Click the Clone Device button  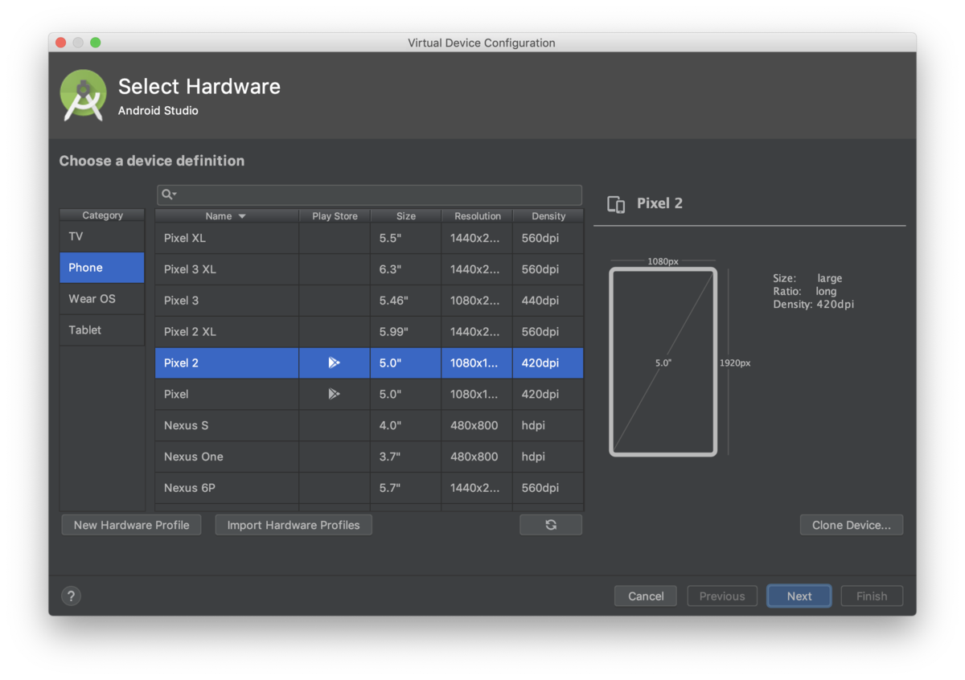pyautogui.click(x=852, y=525)
